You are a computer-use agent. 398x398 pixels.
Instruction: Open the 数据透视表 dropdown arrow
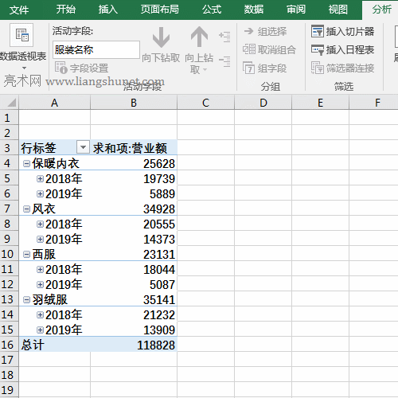pyautogui.click(x=24, y=68)
